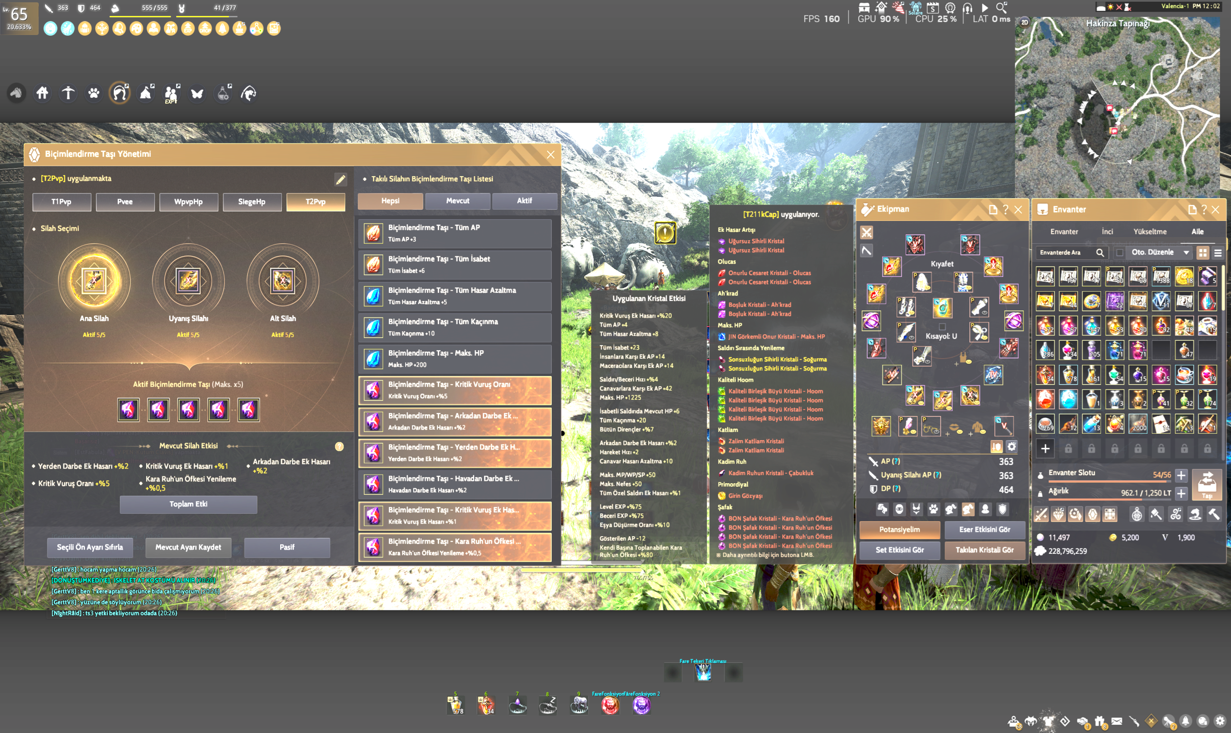Image resolution: width=1231 pixels, height=733 pixels.
Task: Expand Ağırlık limit with its plus button
Action: [1181, 493]
